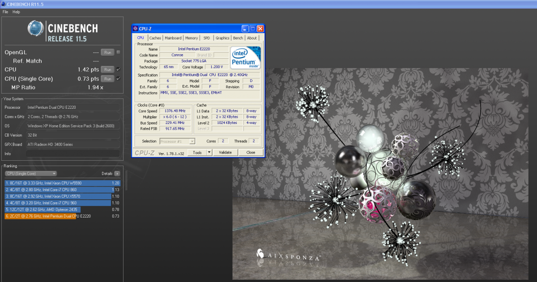Run the CPU (Single Core) benchmark
This screenshot has height=282, width=537.
pos(107,78)
